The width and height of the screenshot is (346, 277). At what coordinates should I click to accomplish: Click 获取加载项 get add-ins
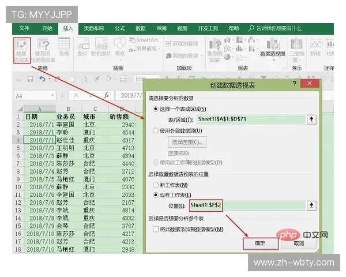(x=182, y=43)
